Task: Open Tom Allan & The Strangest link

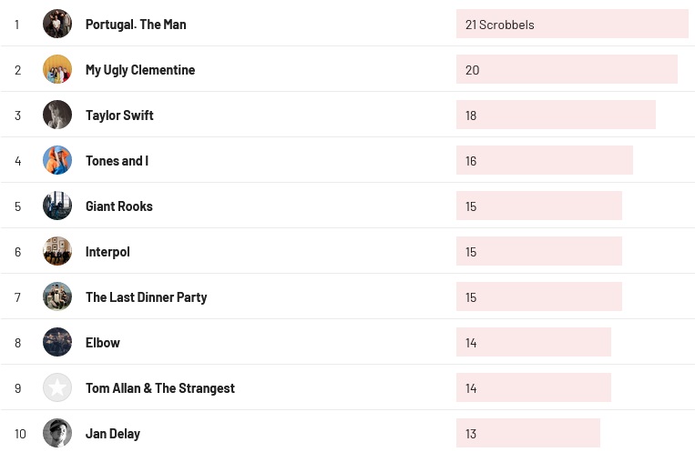Action: point(160,388)
